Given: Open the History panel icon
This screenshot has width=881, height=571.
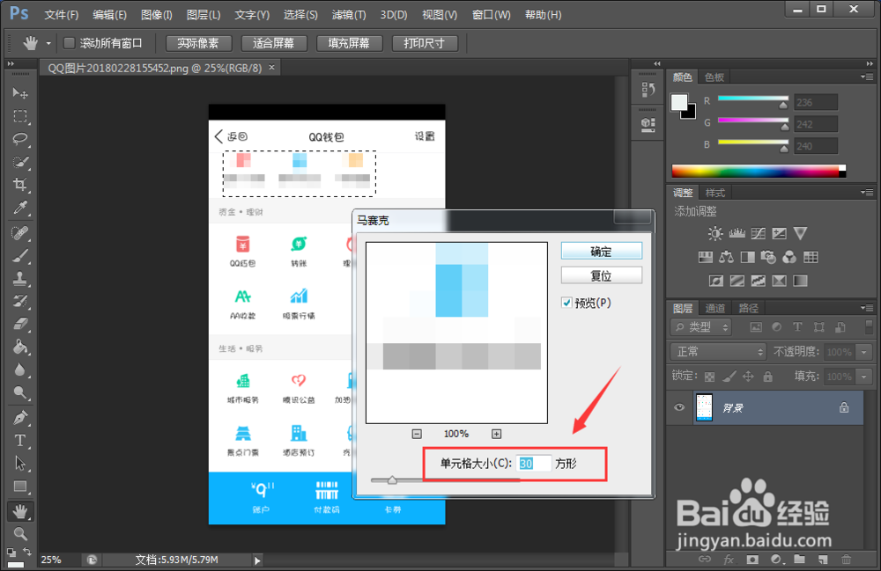Looking at the screenshot, I should click(x=648, y=89).
